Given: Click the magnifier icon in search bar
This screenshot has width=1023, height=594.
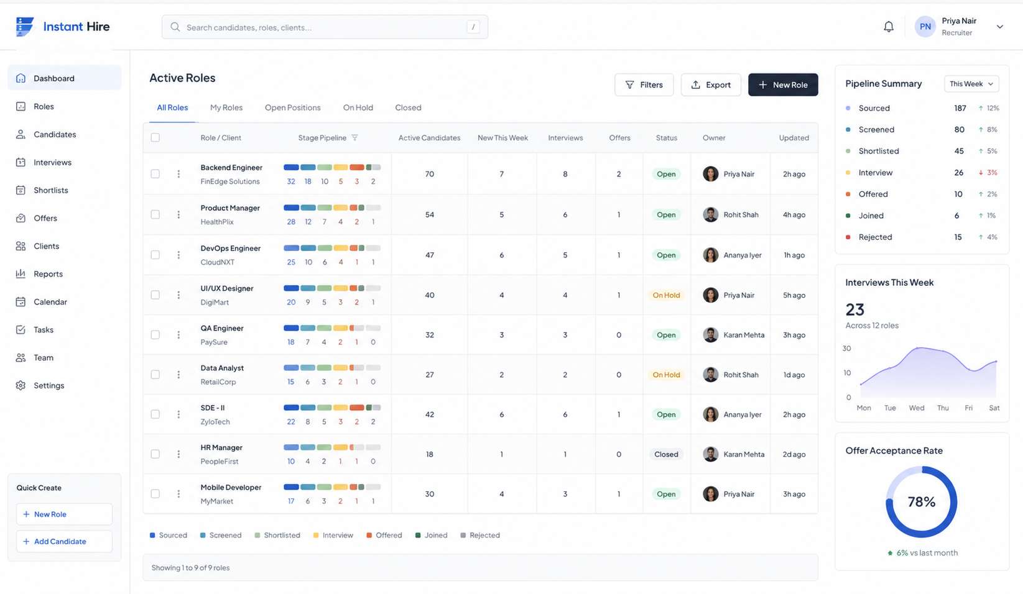Looking at the screenshot, I should point(175,27).
